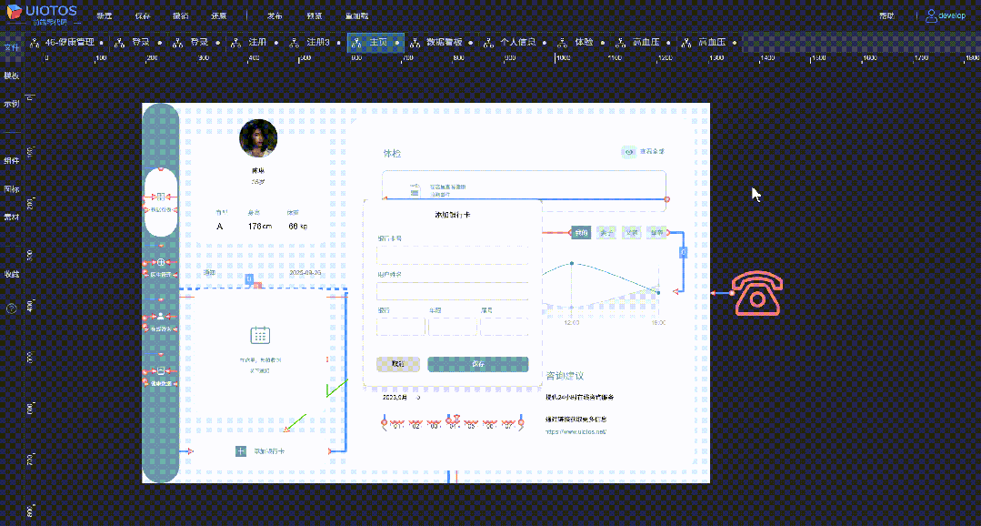Click 预览 in the top toolbar

[315, 15]
